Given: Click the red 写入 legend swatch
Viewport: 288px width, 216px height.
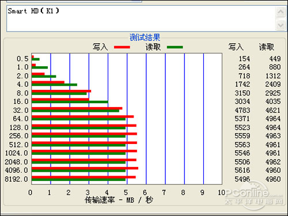Looking at the screenshot, I should [122, 47].
